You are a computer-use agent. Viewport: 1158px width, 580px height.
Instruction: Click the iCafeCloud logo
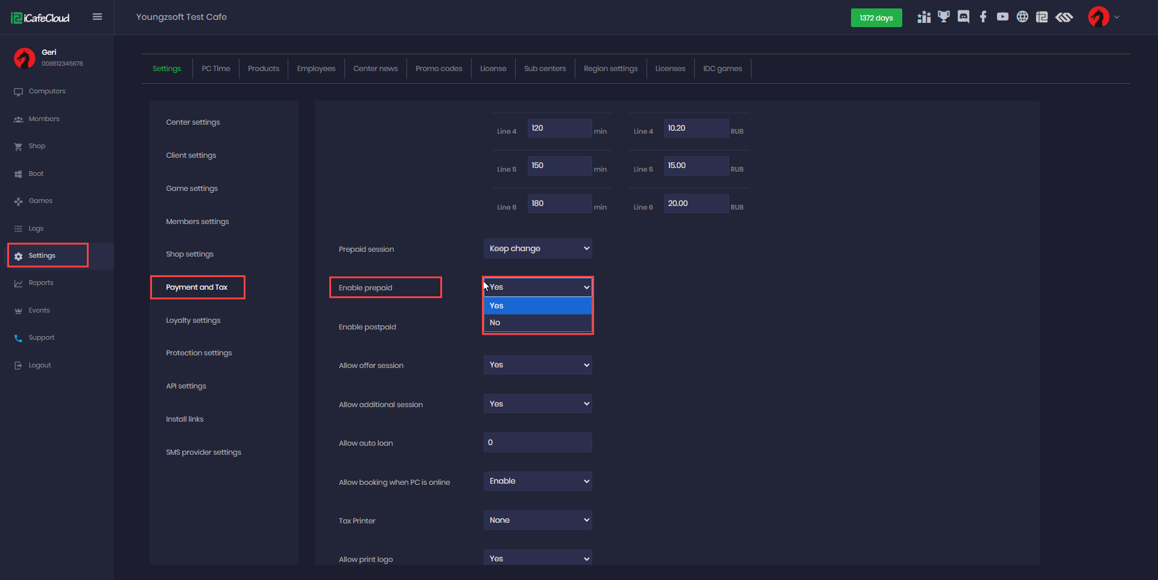point(40,18)
